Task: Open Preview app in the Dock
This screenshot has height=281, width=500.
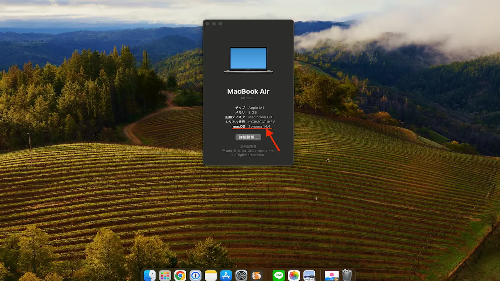Action: (x=309, y=276)
